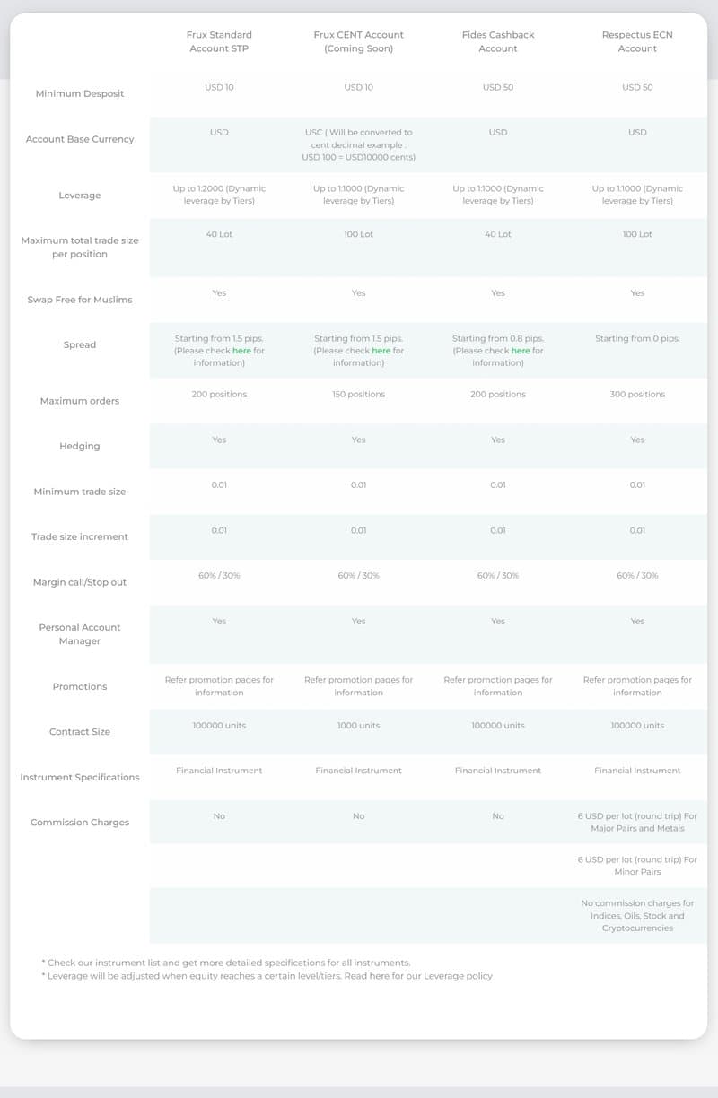
Task: Select the Swap Free for Muslims label
Action: (x=80, y=300)
